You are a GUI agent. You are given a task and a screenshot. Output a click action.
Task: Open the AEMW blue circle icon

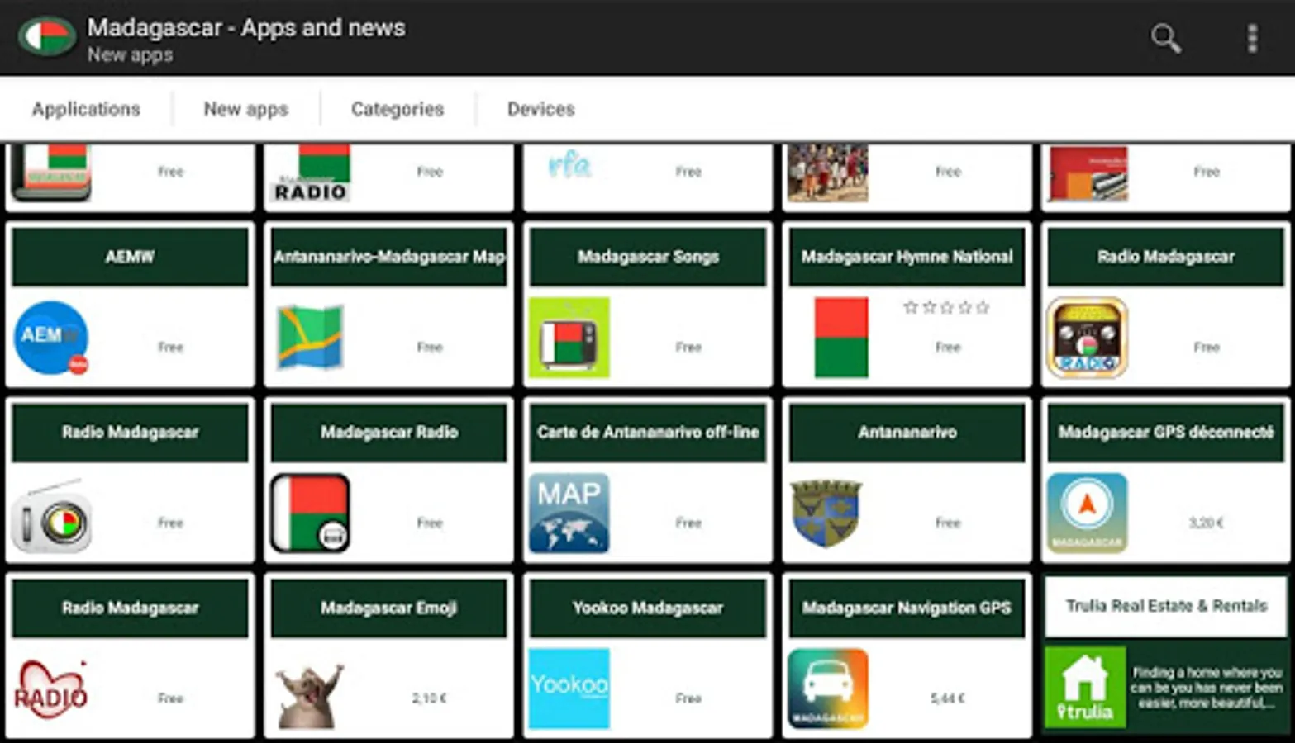pos(51,338)
